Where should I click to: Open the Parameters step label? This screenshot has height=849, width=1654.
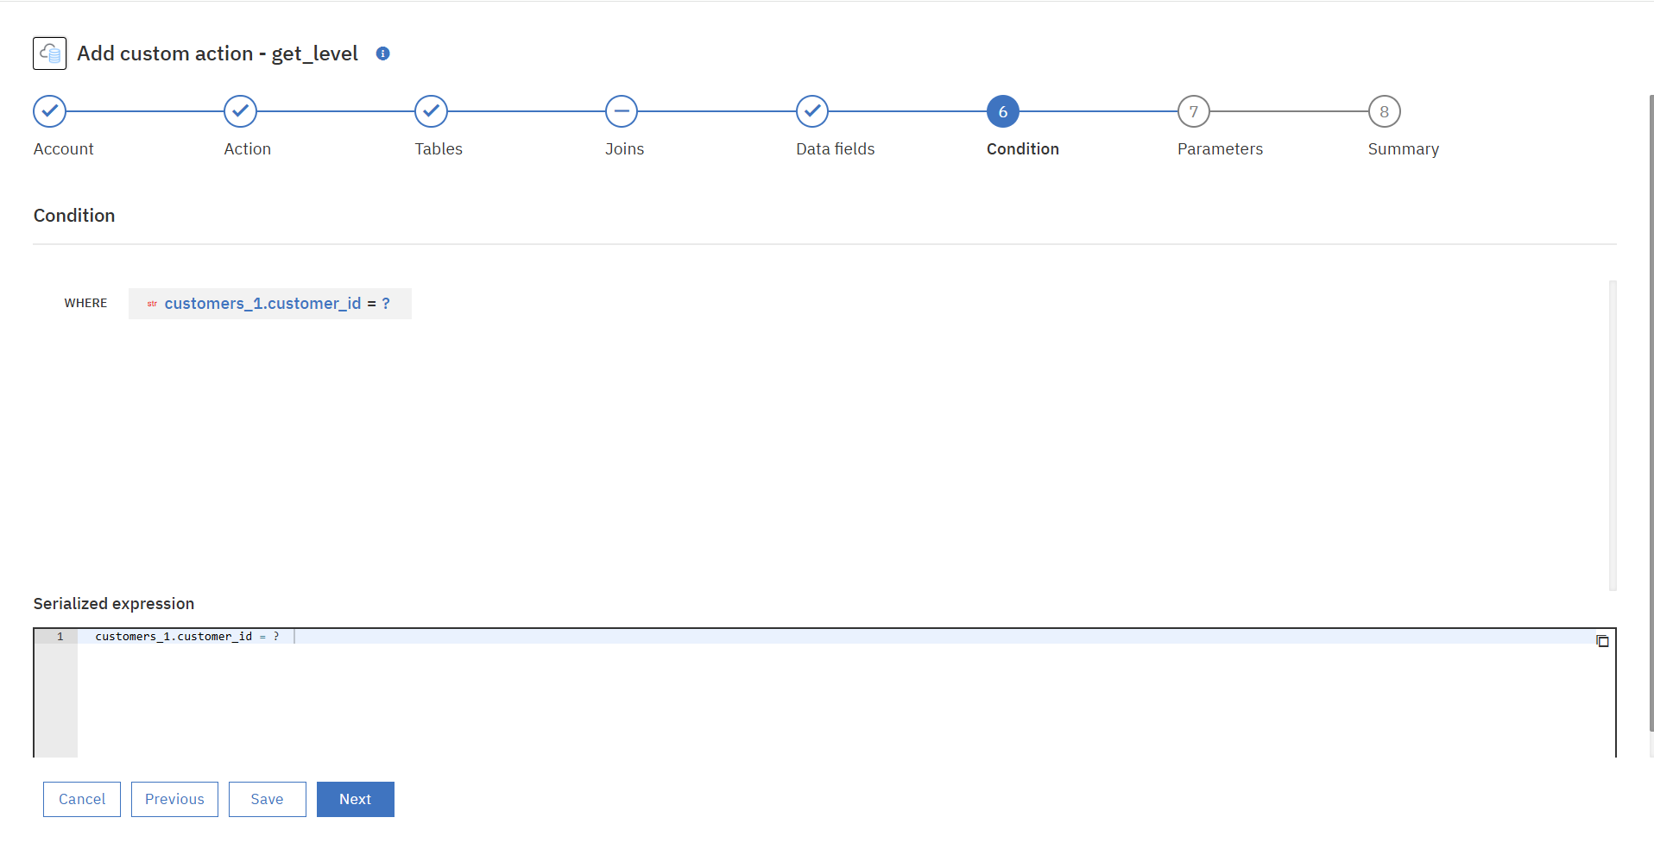pos(1221,149)
